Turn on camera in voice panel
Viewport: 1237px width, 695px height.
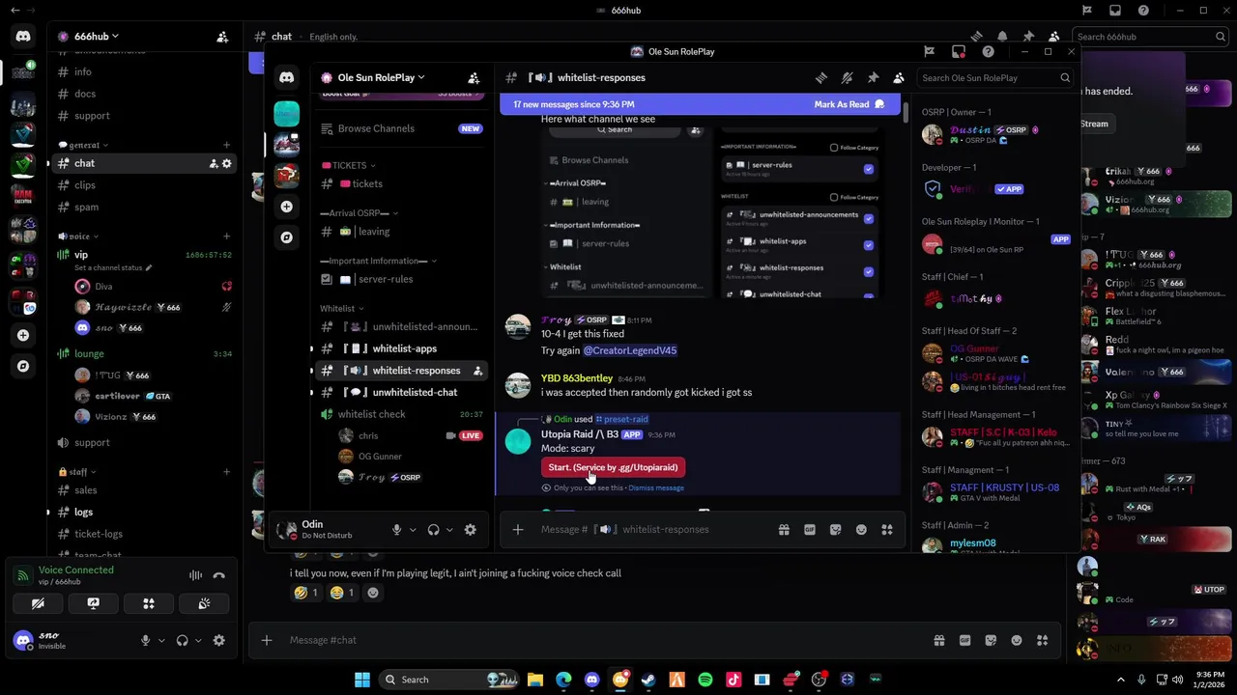(38, 603)
